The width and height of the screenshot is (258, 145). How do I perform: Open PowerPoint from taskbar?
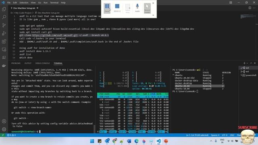coord(166,141)
